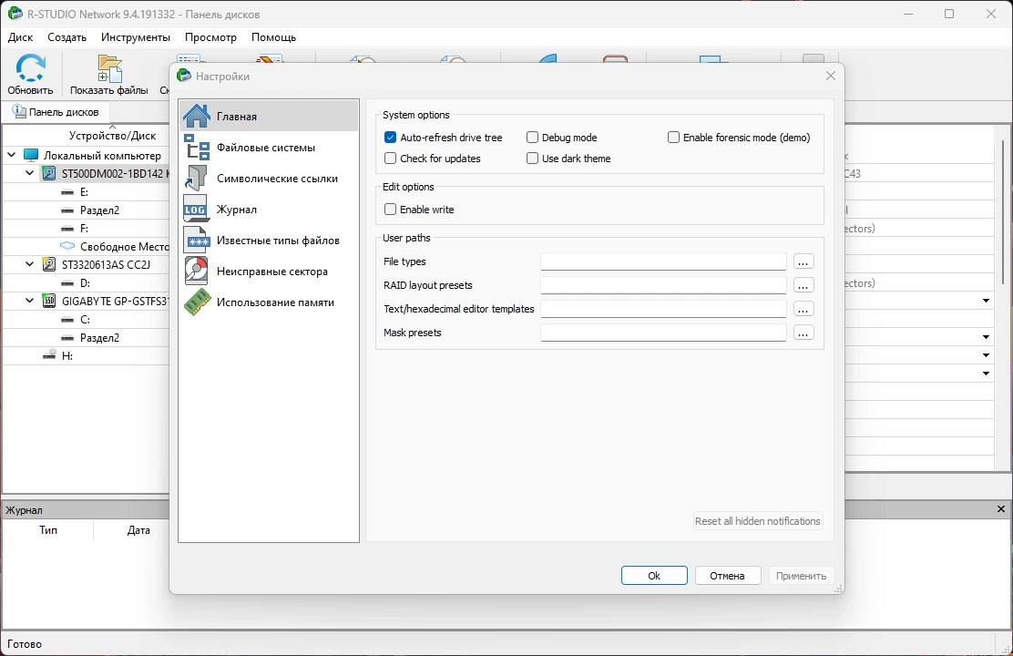This screenshot has height=656, width=1013.
Task: Click the Обновить refresh toolbar icon
Action: (x=30, y=69)
